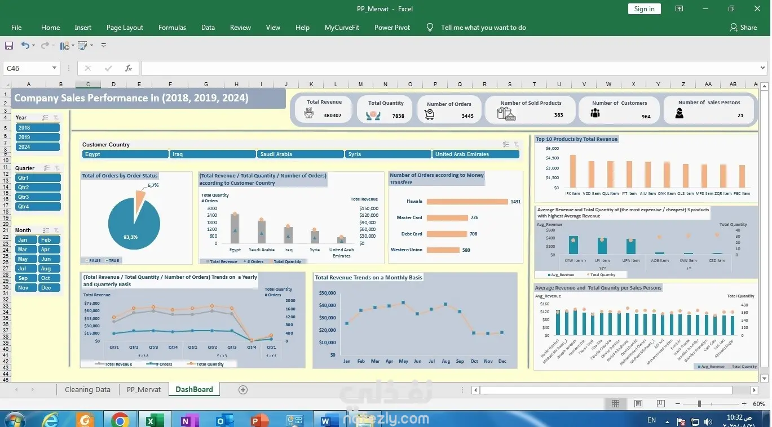Image resolution: width=772 pixels, height=427 pixels.
Task: Click the 60% zoom level indicator
Action: [759, 404]
